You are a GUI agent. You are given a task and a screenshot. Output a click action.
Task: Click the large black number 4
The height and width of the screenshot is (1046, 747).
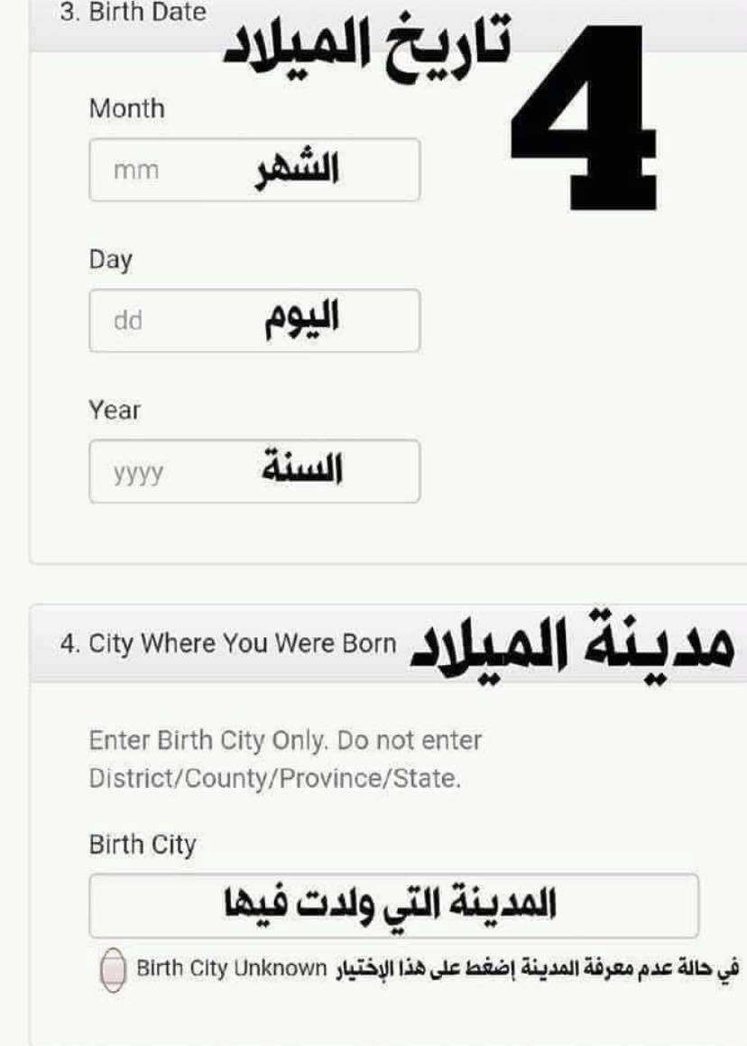(x=583, y=117)
